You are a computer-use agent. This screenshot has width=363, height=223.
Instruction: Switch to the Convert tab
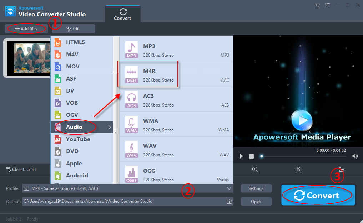(122, 14)
